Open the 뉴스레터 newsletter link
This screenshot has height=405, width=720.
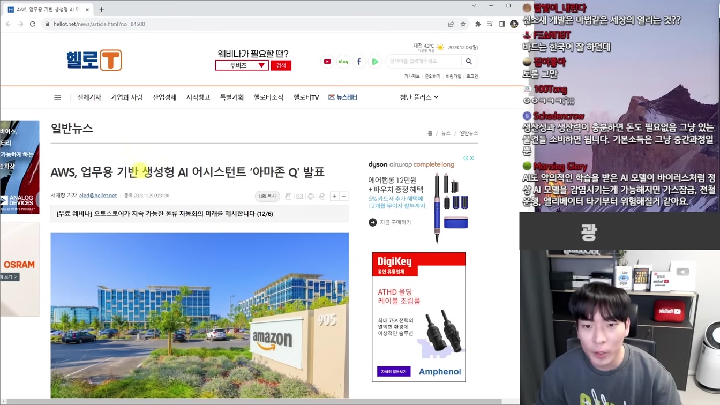click(343, 97)
